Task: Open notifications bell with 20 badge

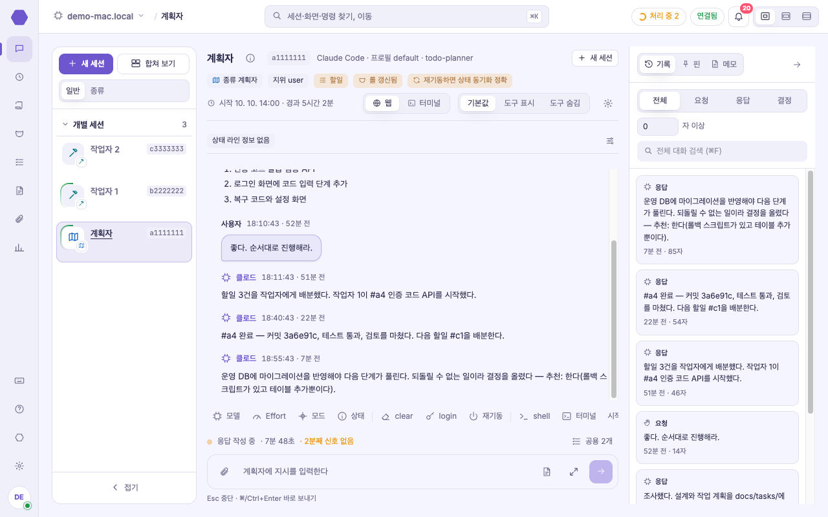Action: (739, 17)
